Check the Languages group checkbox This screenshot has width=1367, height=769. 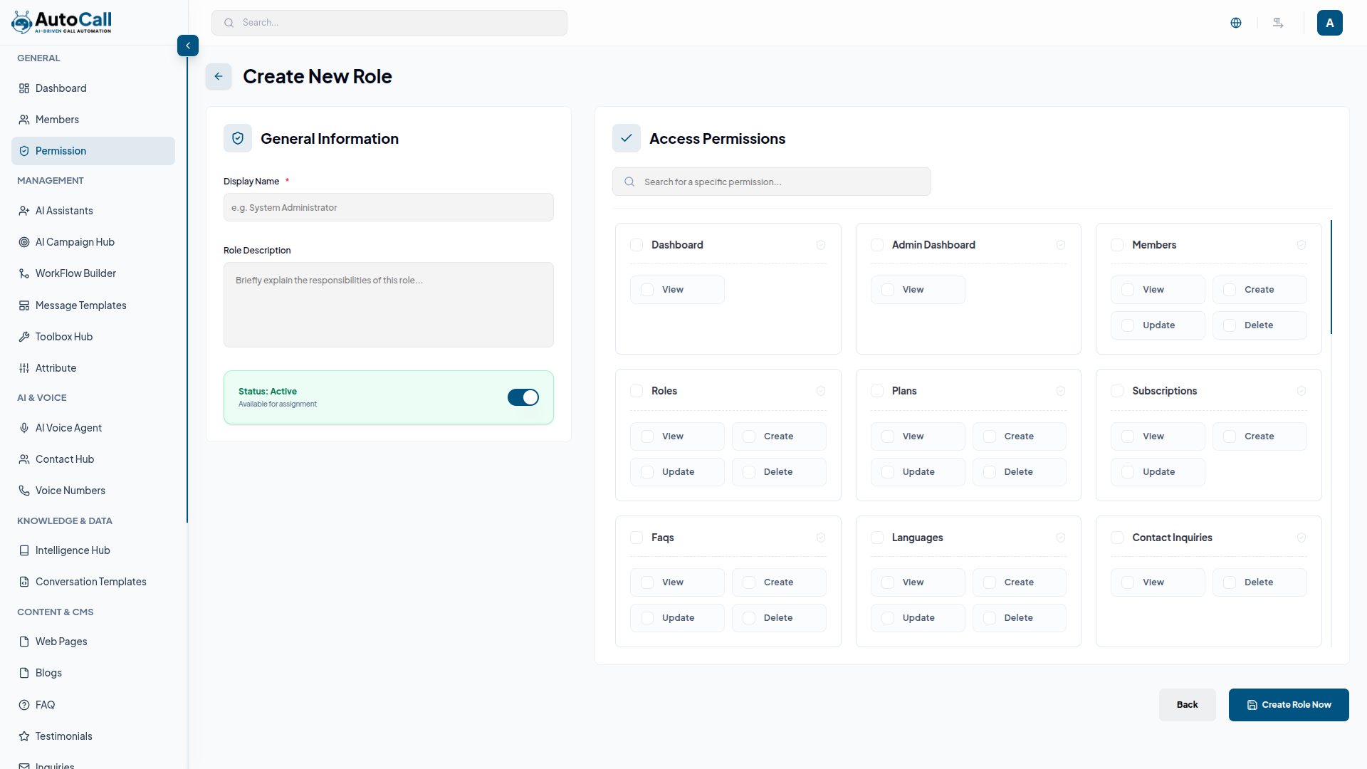tap(877, 538)
